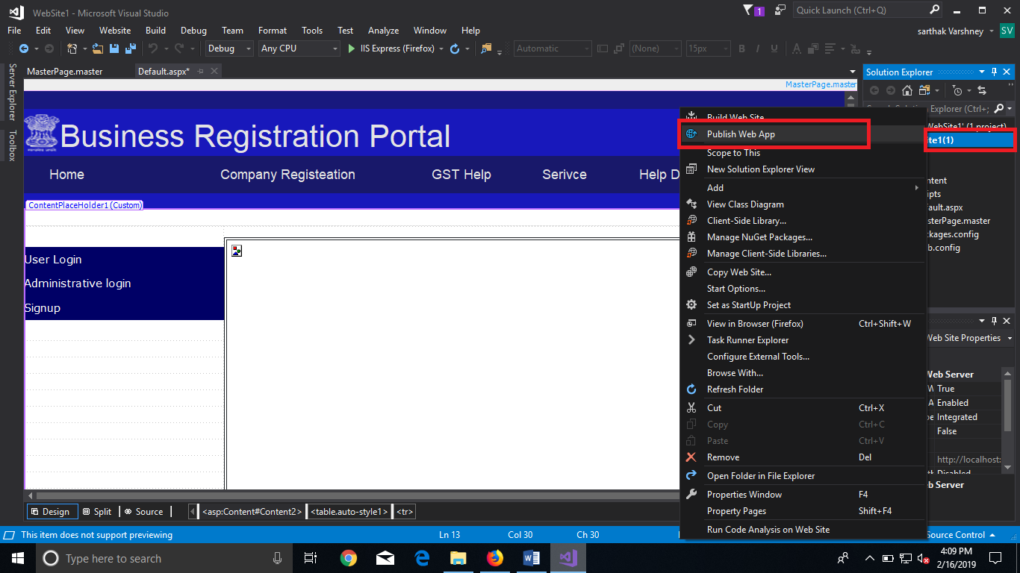Viewport: 1020px width, 573px height.
Task: Click the New Project toolbar icon
Action: coord(72,48)
